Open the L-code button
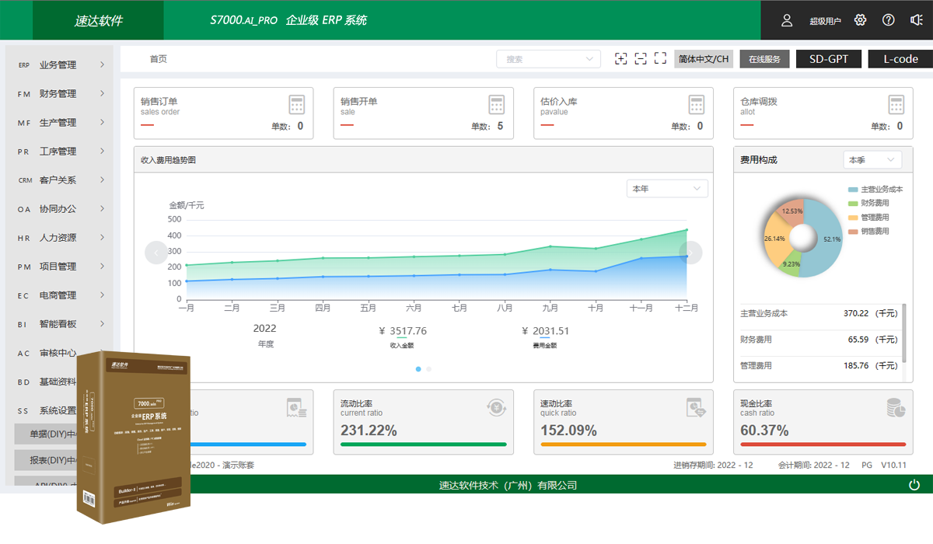Viewport: 933px width, 544px height. coord(900,59)
